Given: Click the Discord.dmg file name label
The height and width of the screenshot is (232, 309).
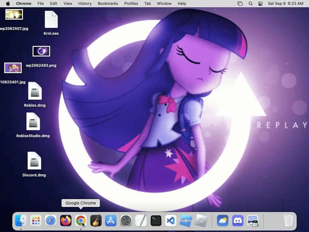Looking at the screenshot, I should 34,175.
